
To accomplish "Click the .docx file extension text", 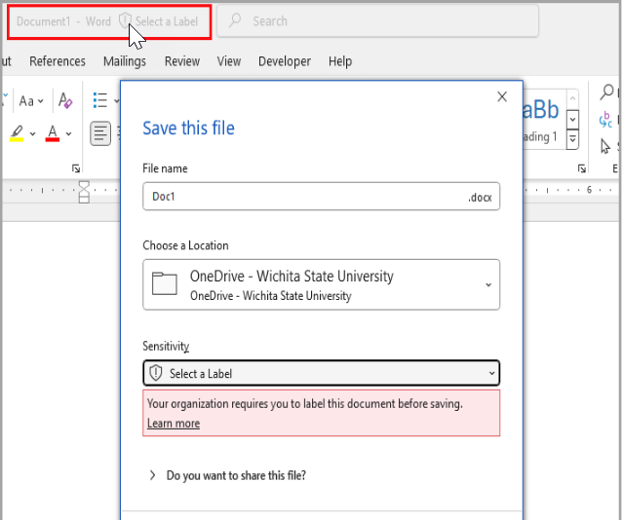I will tap(480, 197).
